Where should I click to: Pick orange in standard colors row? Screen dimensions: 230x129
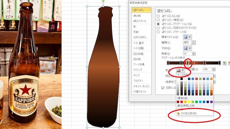coord(186,102)
